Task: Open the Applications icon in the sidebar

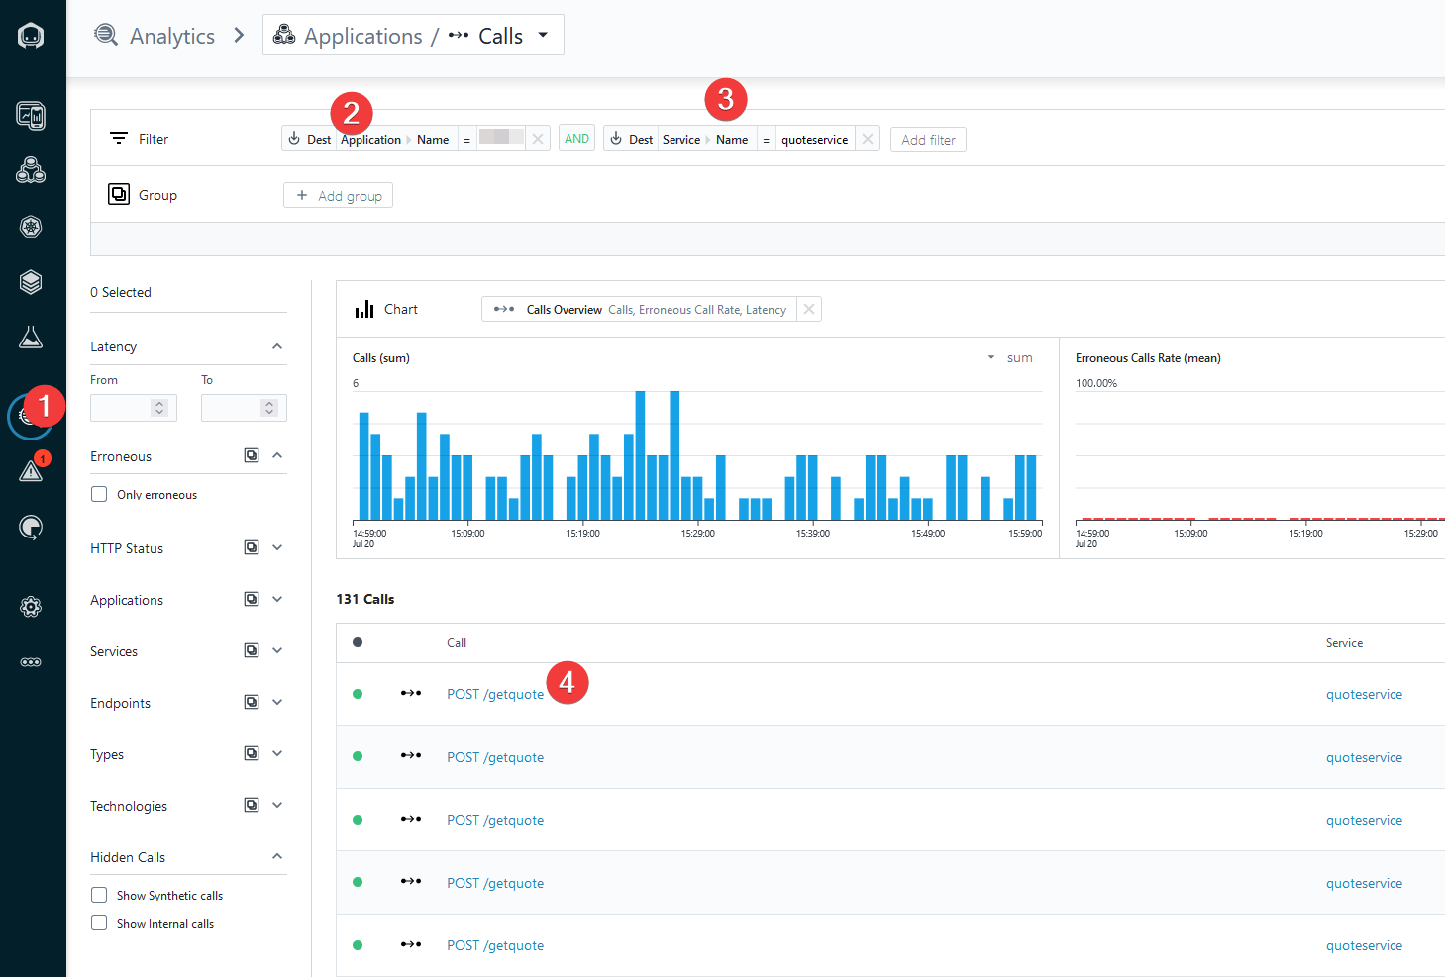Action: click(x=31, y=170)
